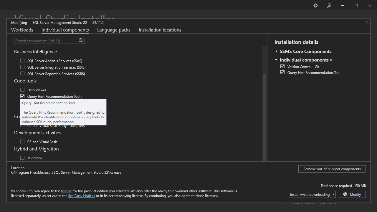Go to the Installation locations tab
The height and width of the screenshot is (212, 377).
click(x=160, y=30)
